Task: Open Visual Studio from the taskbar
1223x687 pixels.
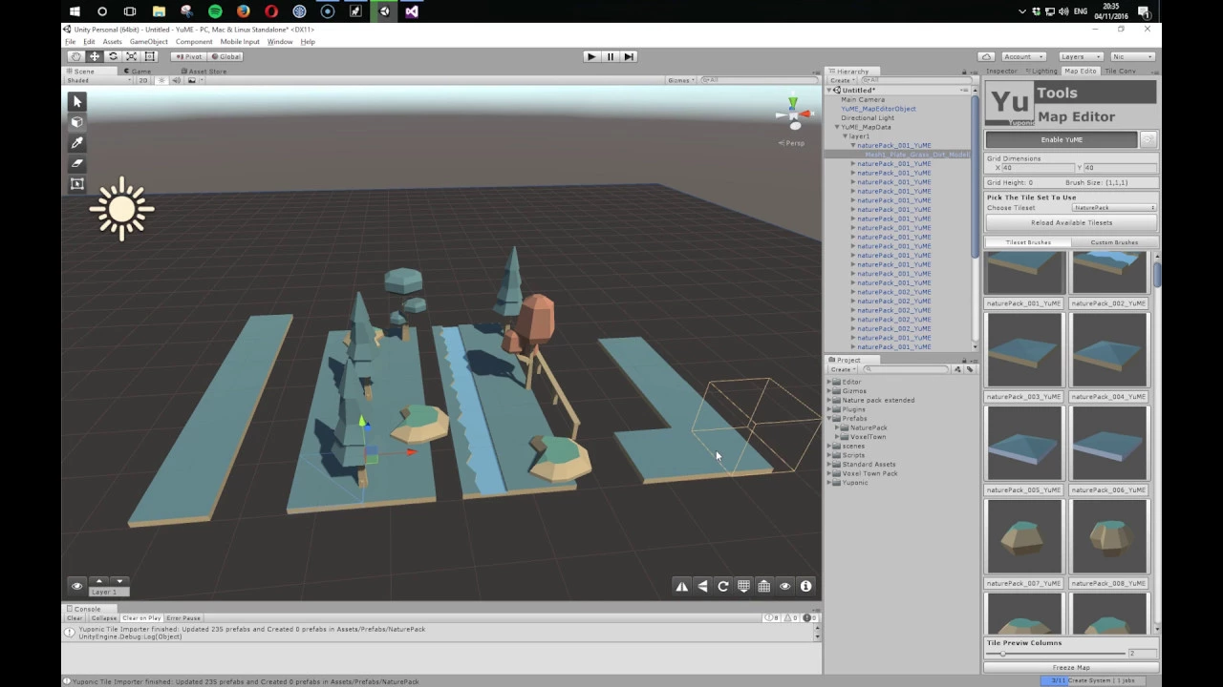Action: click(x=412, y=11)
